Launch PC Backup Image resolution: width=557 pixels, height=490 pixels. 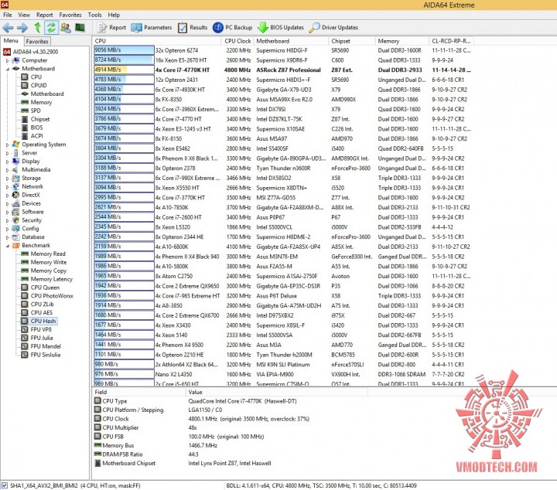233,28
